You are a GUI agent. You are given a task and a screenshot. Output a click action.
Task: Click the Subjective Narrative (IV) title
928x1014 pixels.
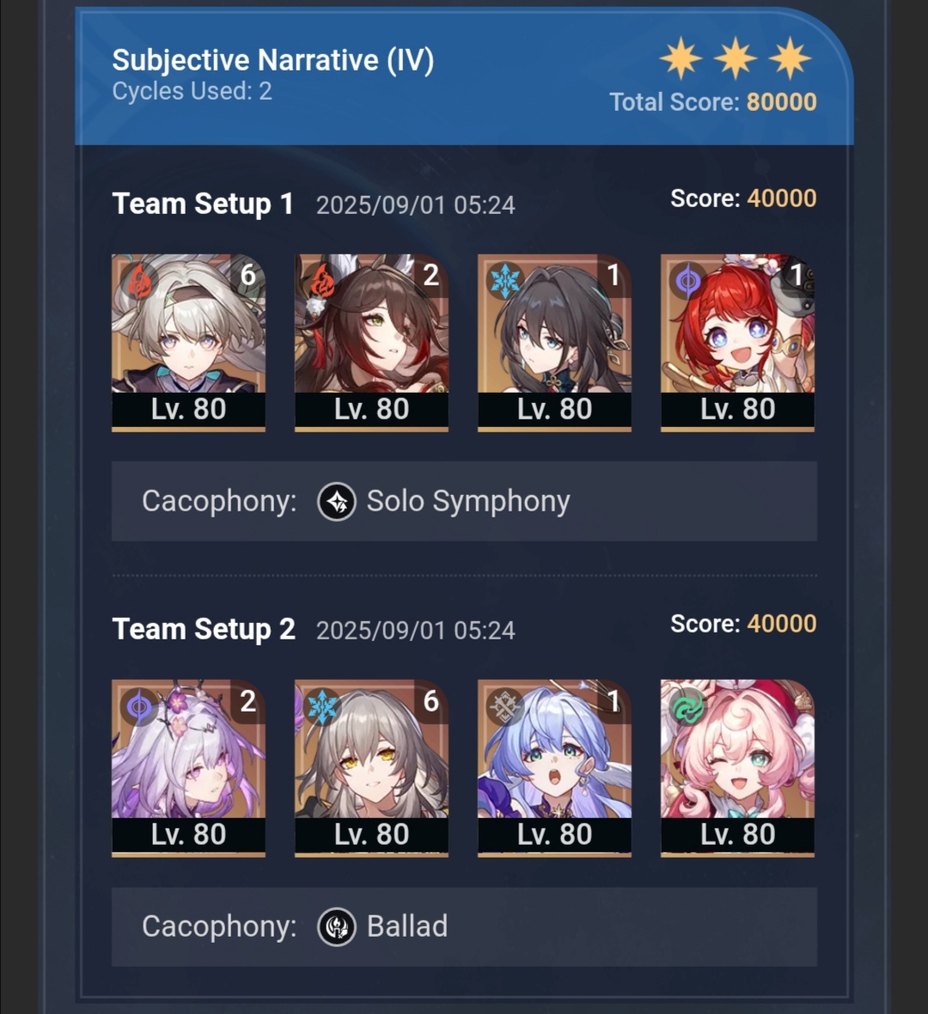click(x=273, y=60)
